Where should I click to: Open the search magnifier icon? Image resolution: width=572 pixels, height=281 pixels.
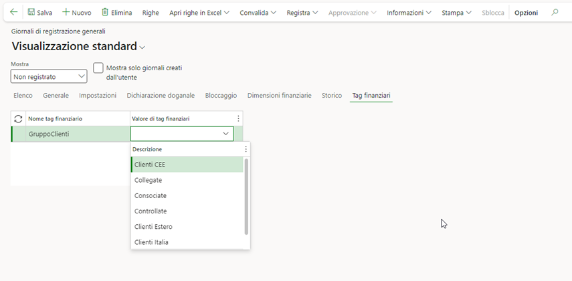[555, 13]
